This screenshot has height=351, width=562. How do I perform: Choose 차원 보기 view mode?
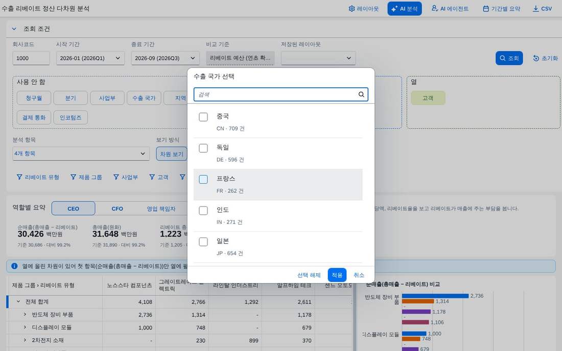click(171, 154)
